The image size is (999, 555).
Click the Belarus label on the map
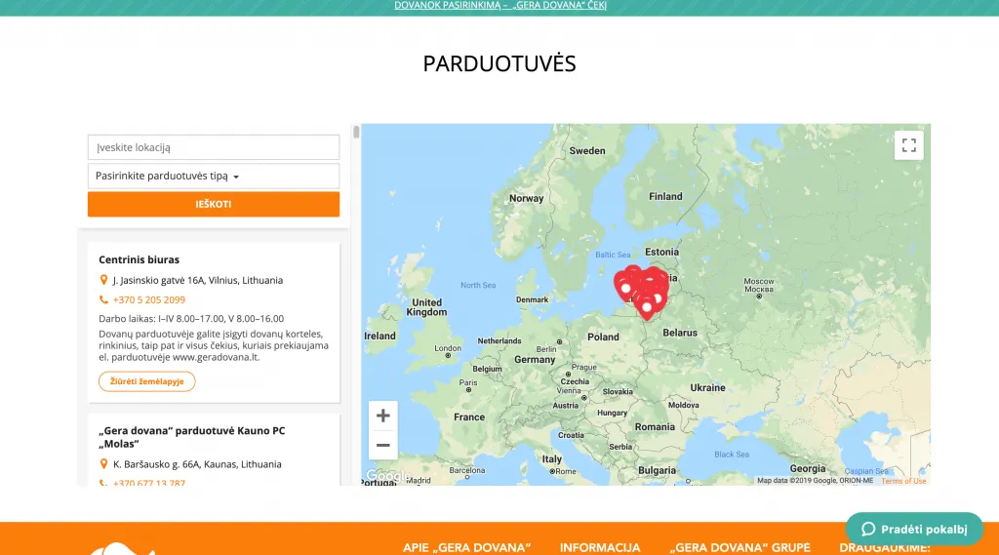(680, 333)
